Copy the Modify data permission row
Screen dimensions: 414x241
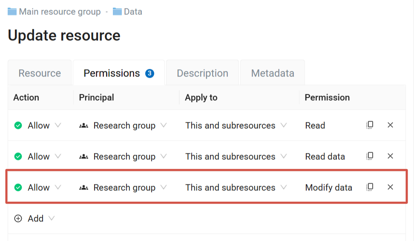(x=370, y=187)
